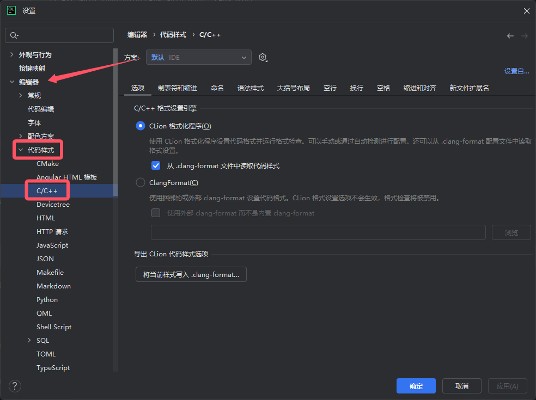Viewport: 536px width, 400px height.
Task: Expand 外观与行为 tree node
Action: click(x=12, y=54)
